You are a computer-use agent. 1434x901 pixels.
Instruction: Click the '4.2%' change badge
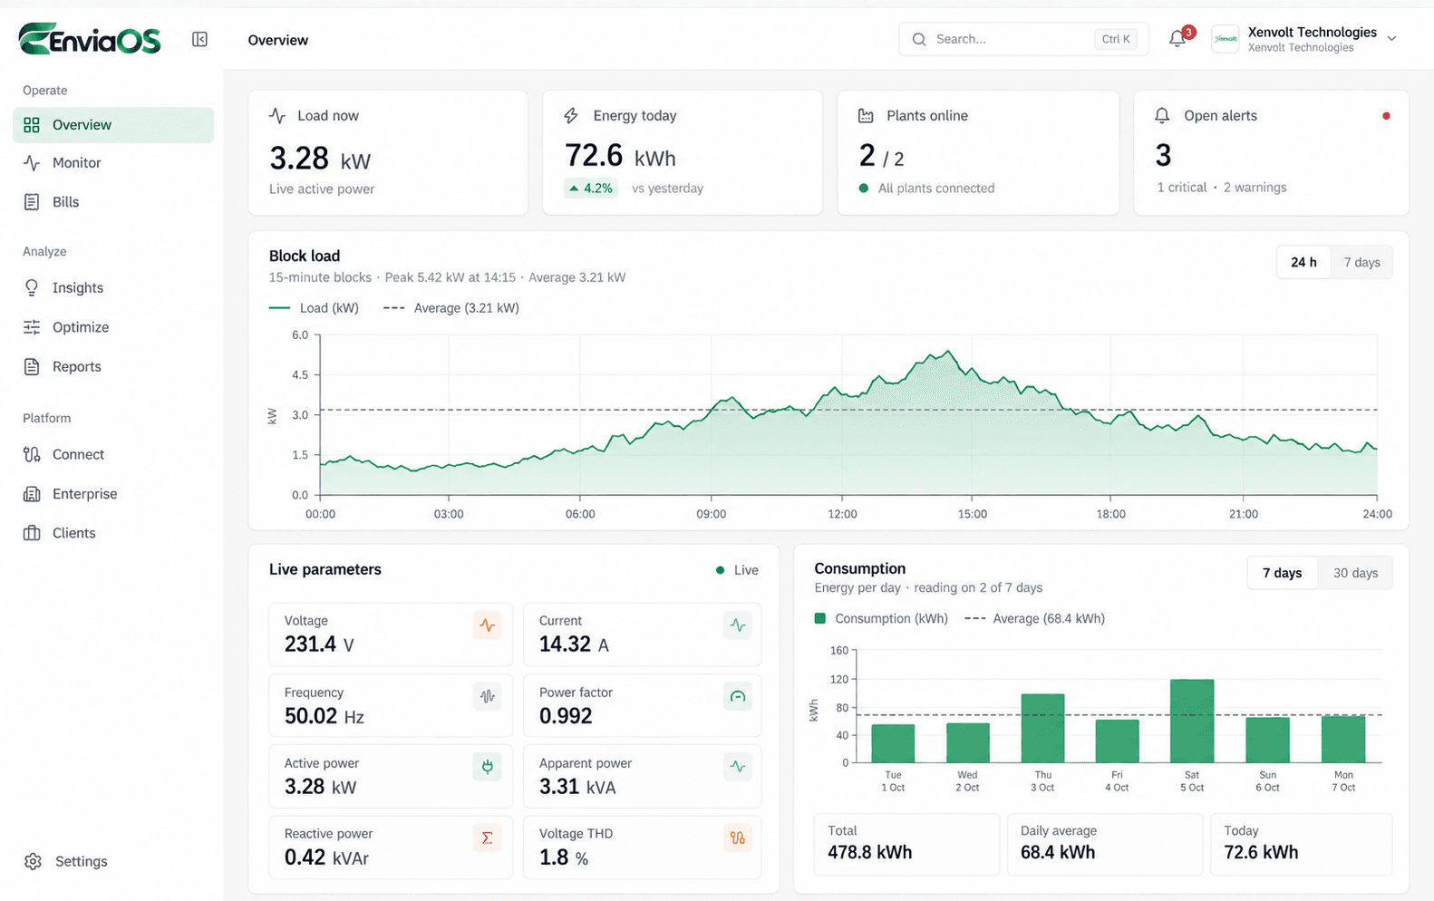click(591, 189)
